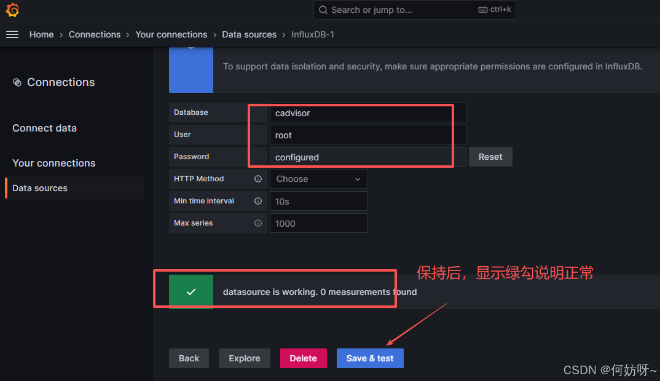660x381 pixels.
Task: Click the User label
Action: 183,135
